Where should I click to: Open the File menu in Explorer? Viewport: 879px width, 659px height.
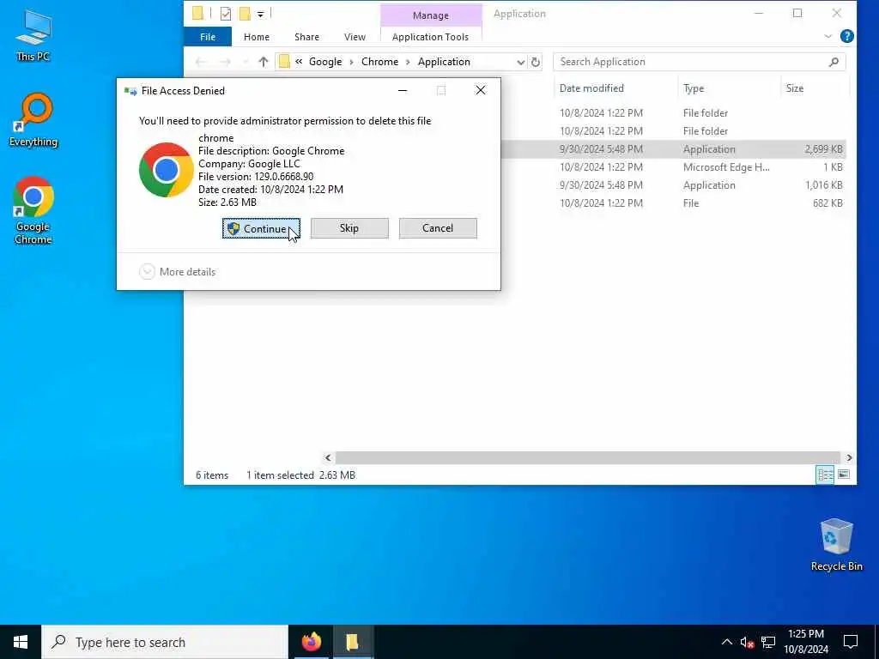(x=208, y=37)
